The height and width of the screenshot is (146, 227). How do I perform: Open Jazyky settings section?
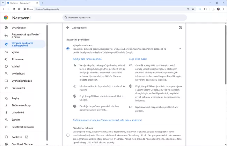pos(23,98)
